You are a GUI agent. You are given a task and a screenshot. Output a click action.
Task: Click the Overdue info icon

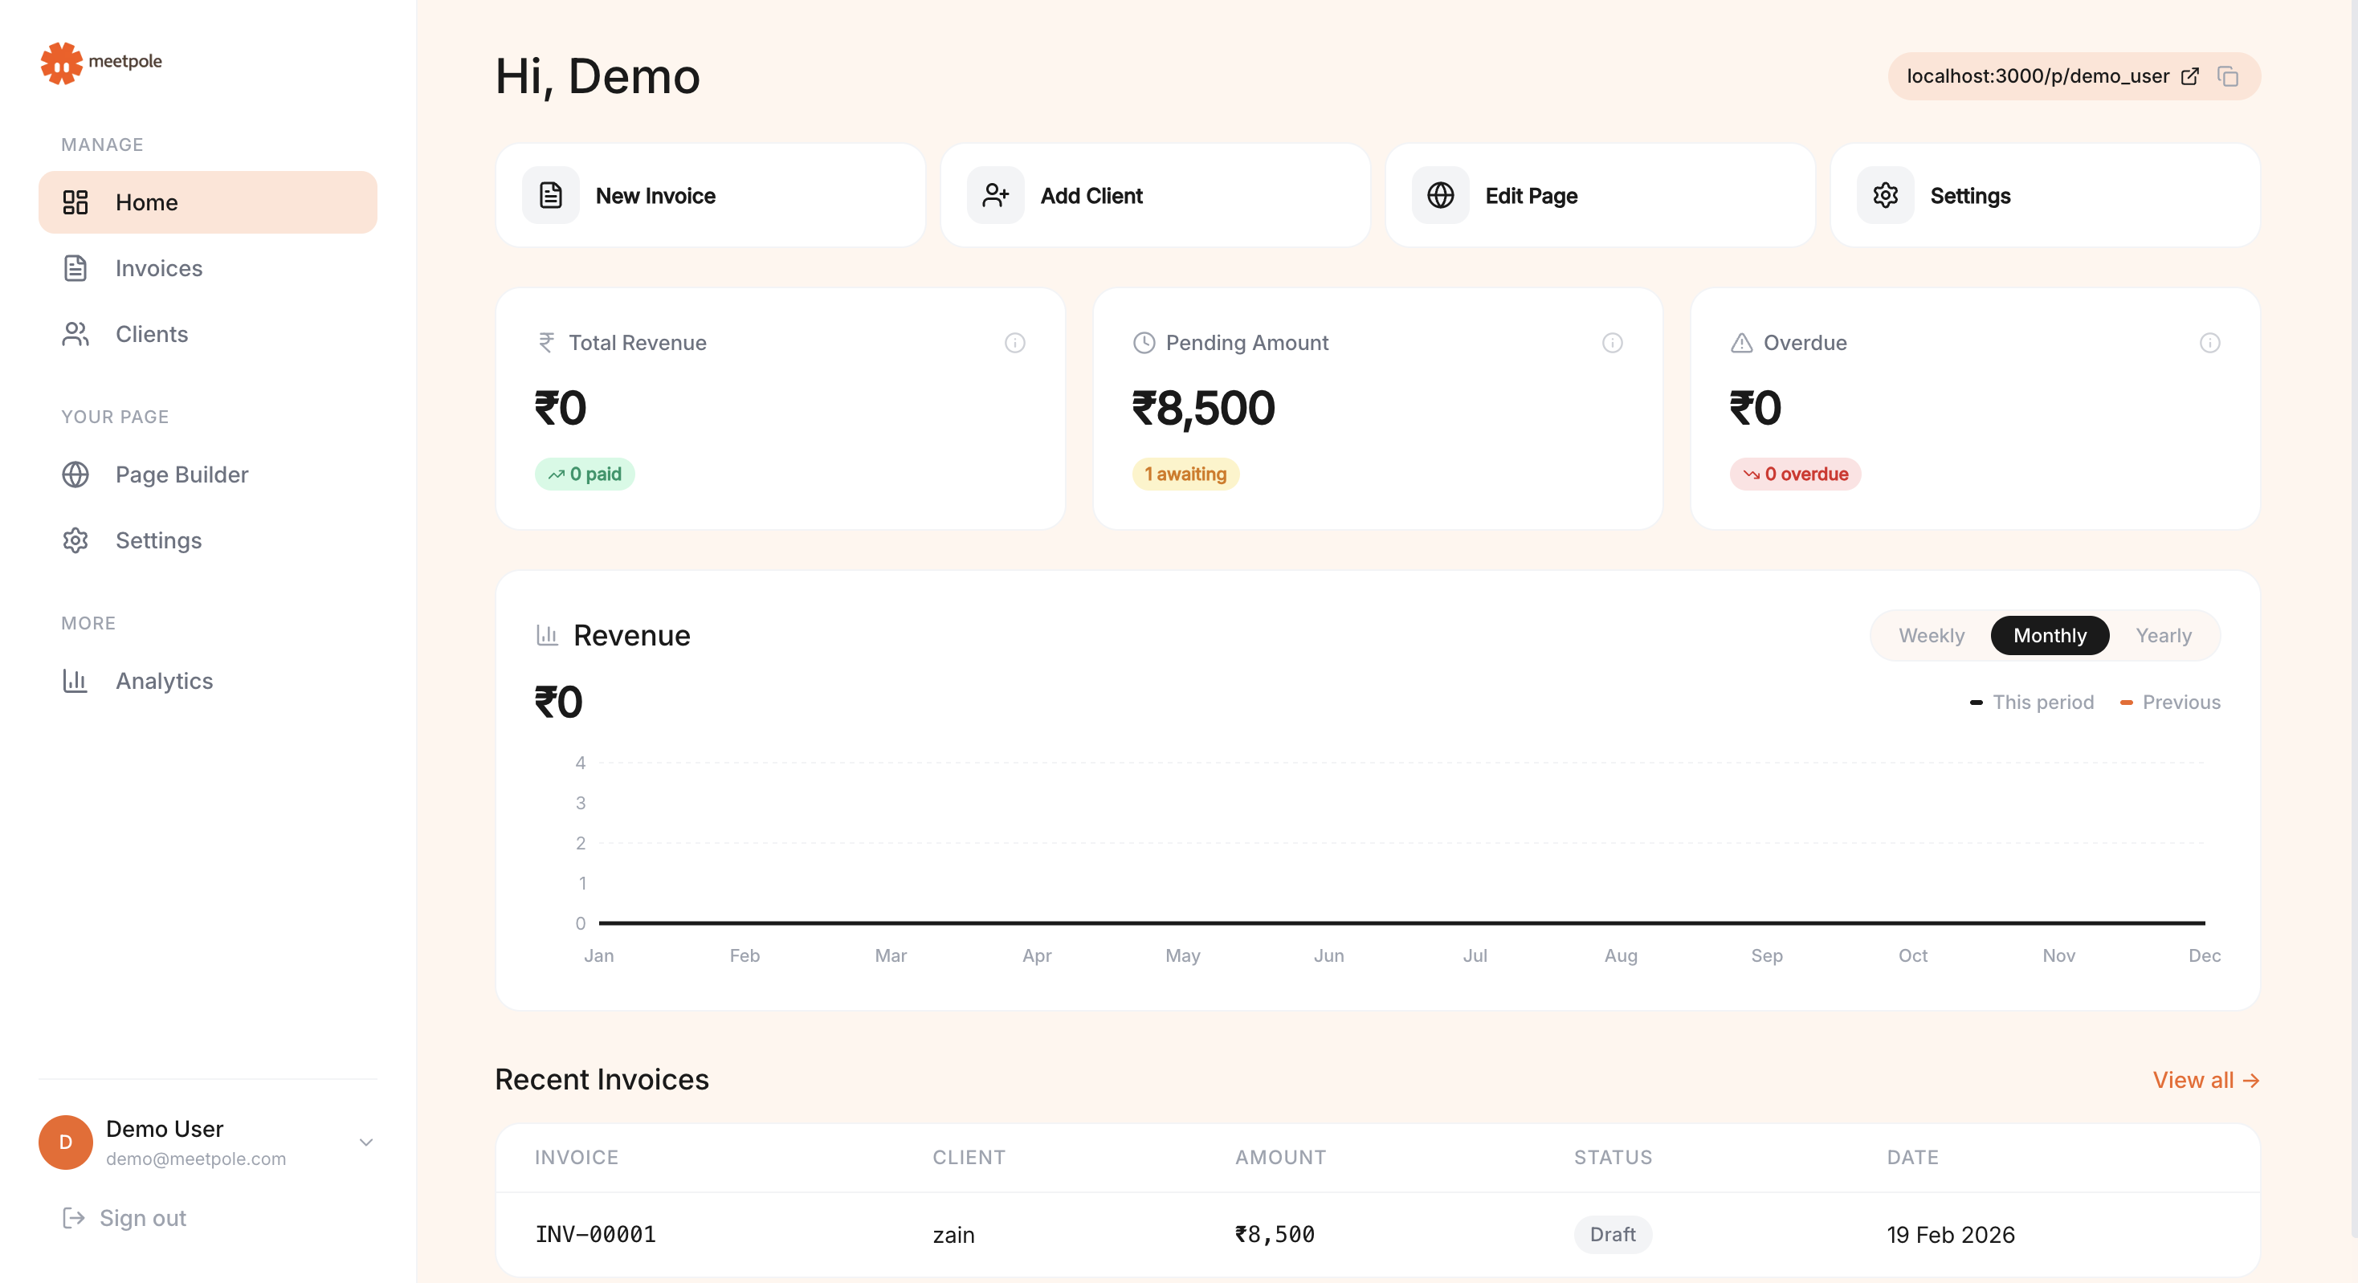(x=2209, y=343)
